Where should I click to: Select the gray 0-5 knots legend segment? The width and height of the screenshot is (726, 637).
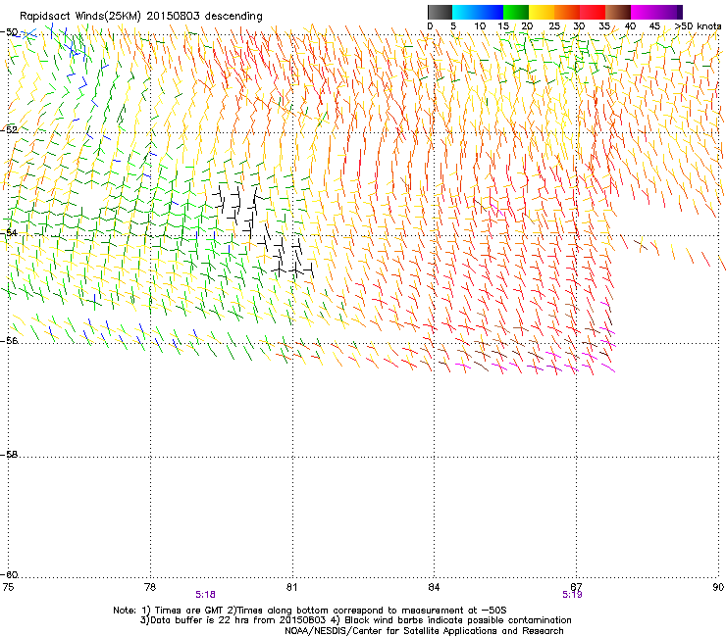[x=440, y=12]
